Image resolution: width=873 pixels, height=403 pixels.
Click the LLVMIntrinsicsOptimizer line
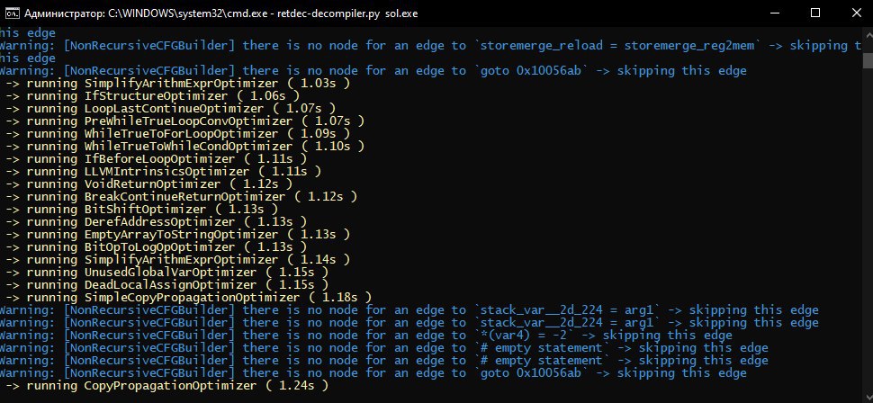click(x=163, y=172)
